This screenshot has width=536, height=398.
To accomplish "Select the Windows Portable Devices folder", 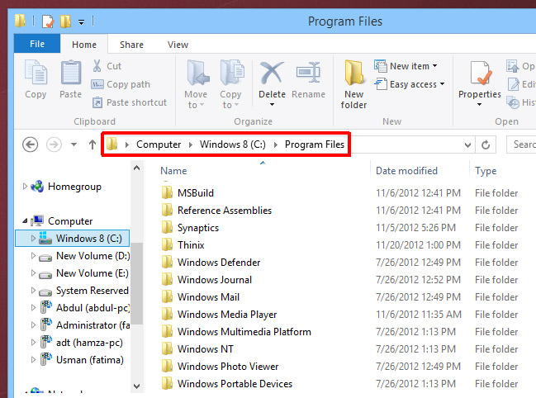I will click(235, 384).
